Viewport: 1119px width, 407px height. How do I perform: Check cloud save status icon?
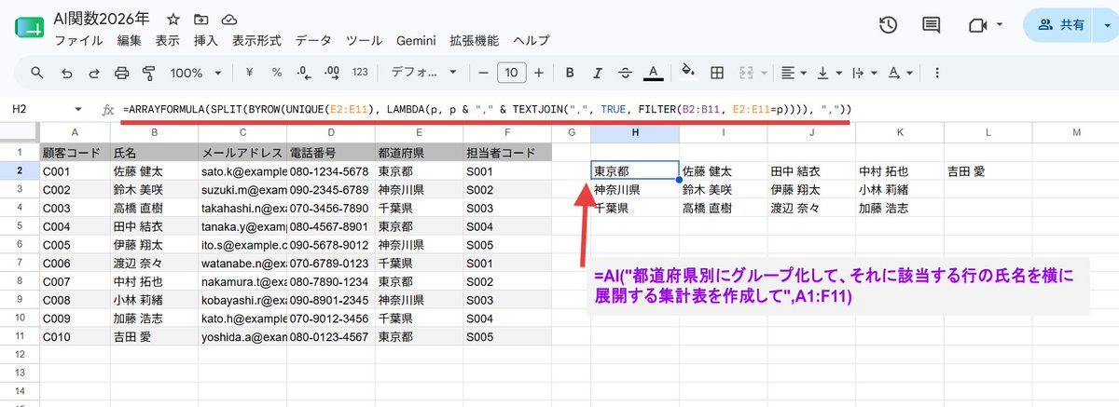[x=229, y=20]
